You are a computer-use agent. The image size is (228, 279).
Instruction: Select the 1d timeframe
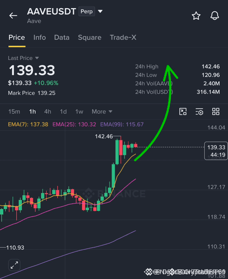[63, 111]
